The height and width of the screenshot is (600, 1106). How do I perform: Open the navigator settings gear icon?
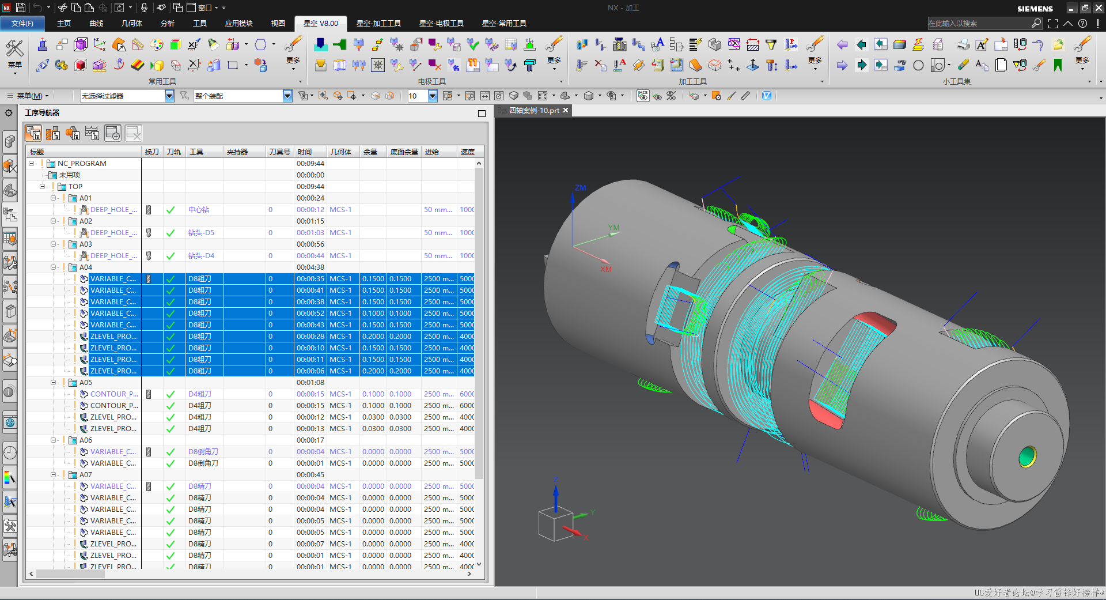click(x=9, y=113)
